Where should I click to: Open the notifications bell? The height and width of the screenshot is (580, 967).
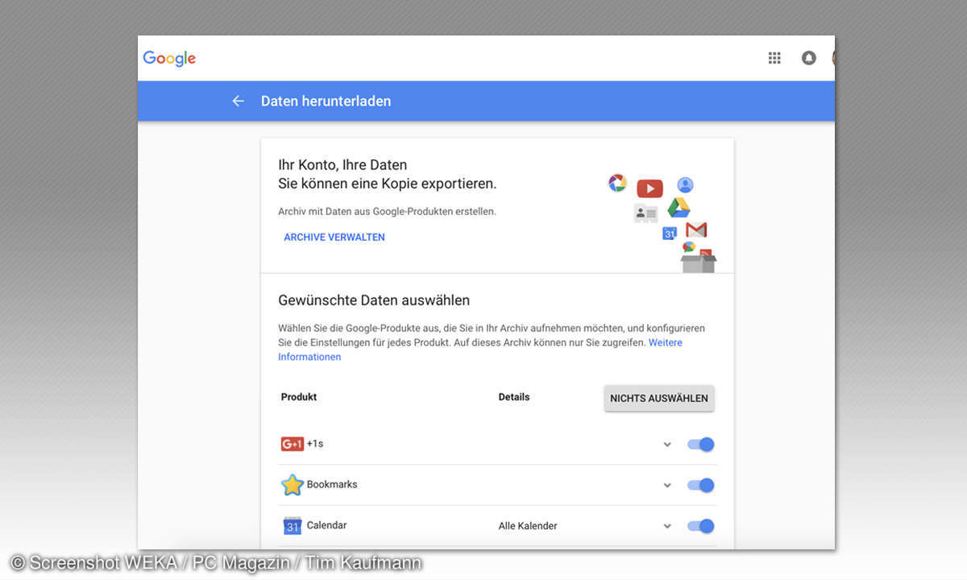808,58
